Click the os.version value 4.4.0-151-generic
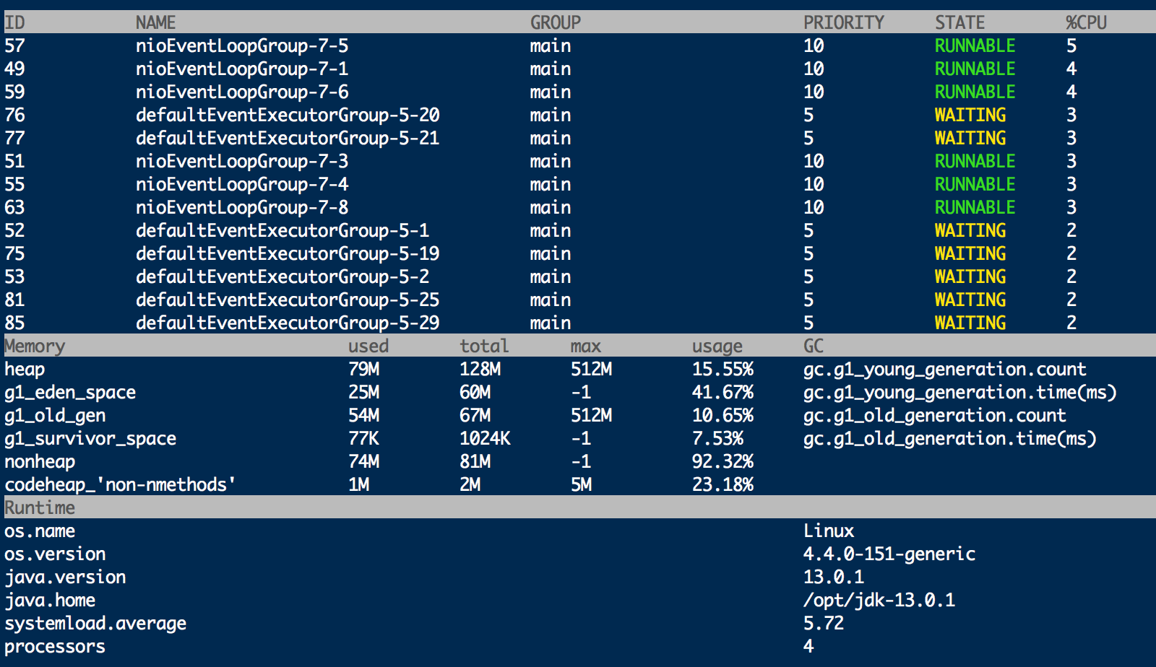Image resolution: width=1156 pixels, height=667 pixels. [890, 554]
